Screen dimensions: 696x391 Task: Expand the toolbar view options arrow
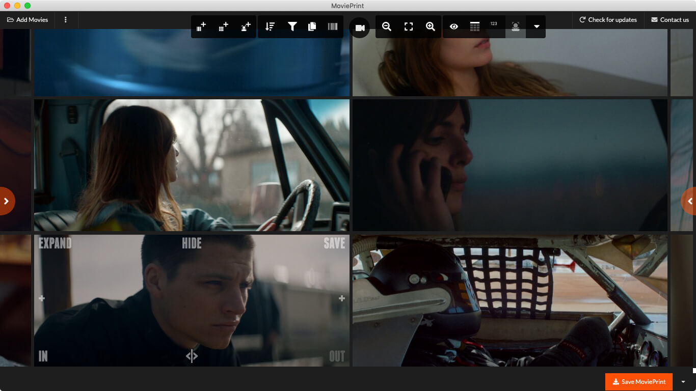[536, 26]
